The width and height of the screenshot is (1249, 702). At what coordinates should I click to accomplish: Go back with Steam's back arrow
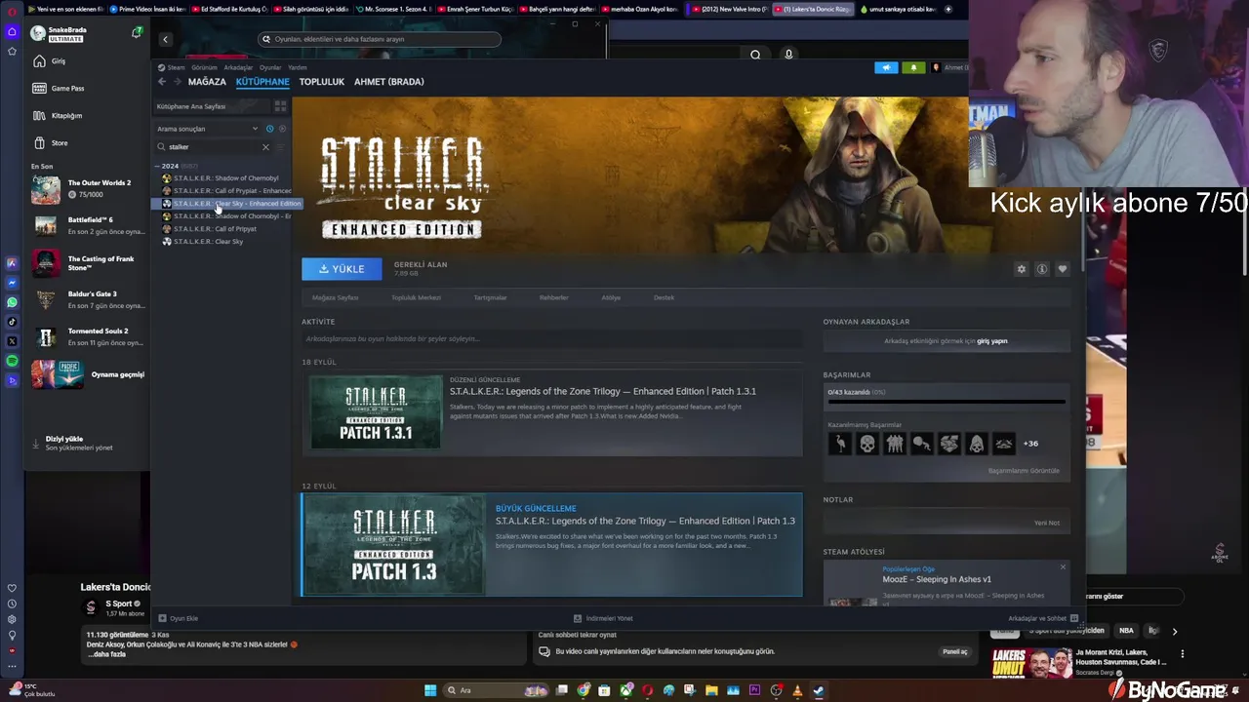coord(162,82)
